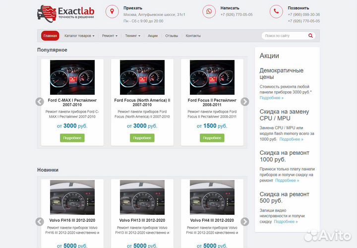Expand Ремонт dropdown menu

point(110,36)
